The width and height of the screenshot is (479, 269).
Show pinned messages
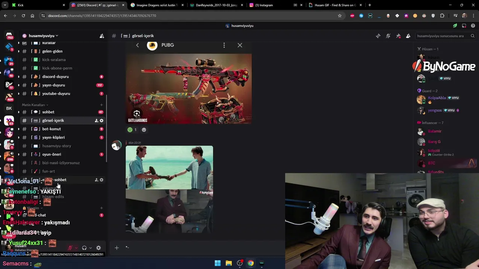pos(398,36)
